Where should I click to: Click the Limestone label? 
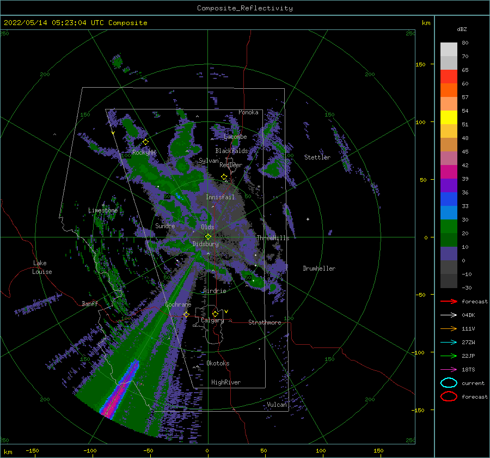[103, 210]
